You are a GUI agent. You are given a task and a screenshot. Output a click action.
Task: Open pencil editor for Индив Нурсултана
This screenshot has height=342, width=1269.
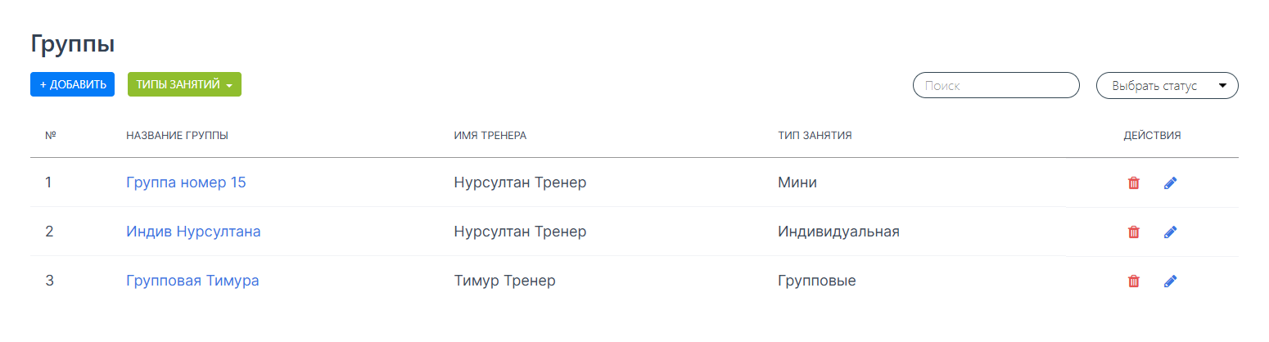1170,232
